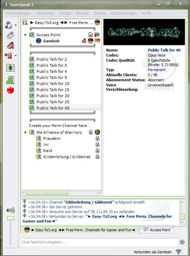Click channel icon of Public Talk for 15

(32, 90)
